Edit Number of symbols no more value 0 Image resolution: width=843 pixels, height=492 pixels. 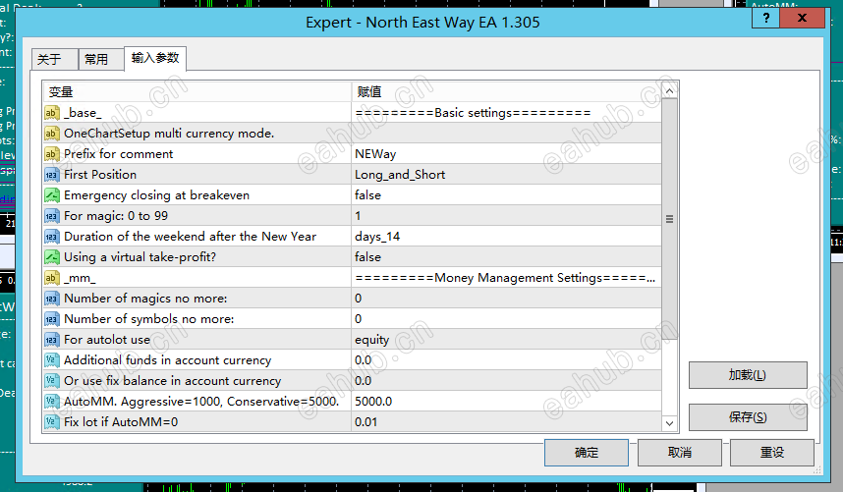click(506, 319)
